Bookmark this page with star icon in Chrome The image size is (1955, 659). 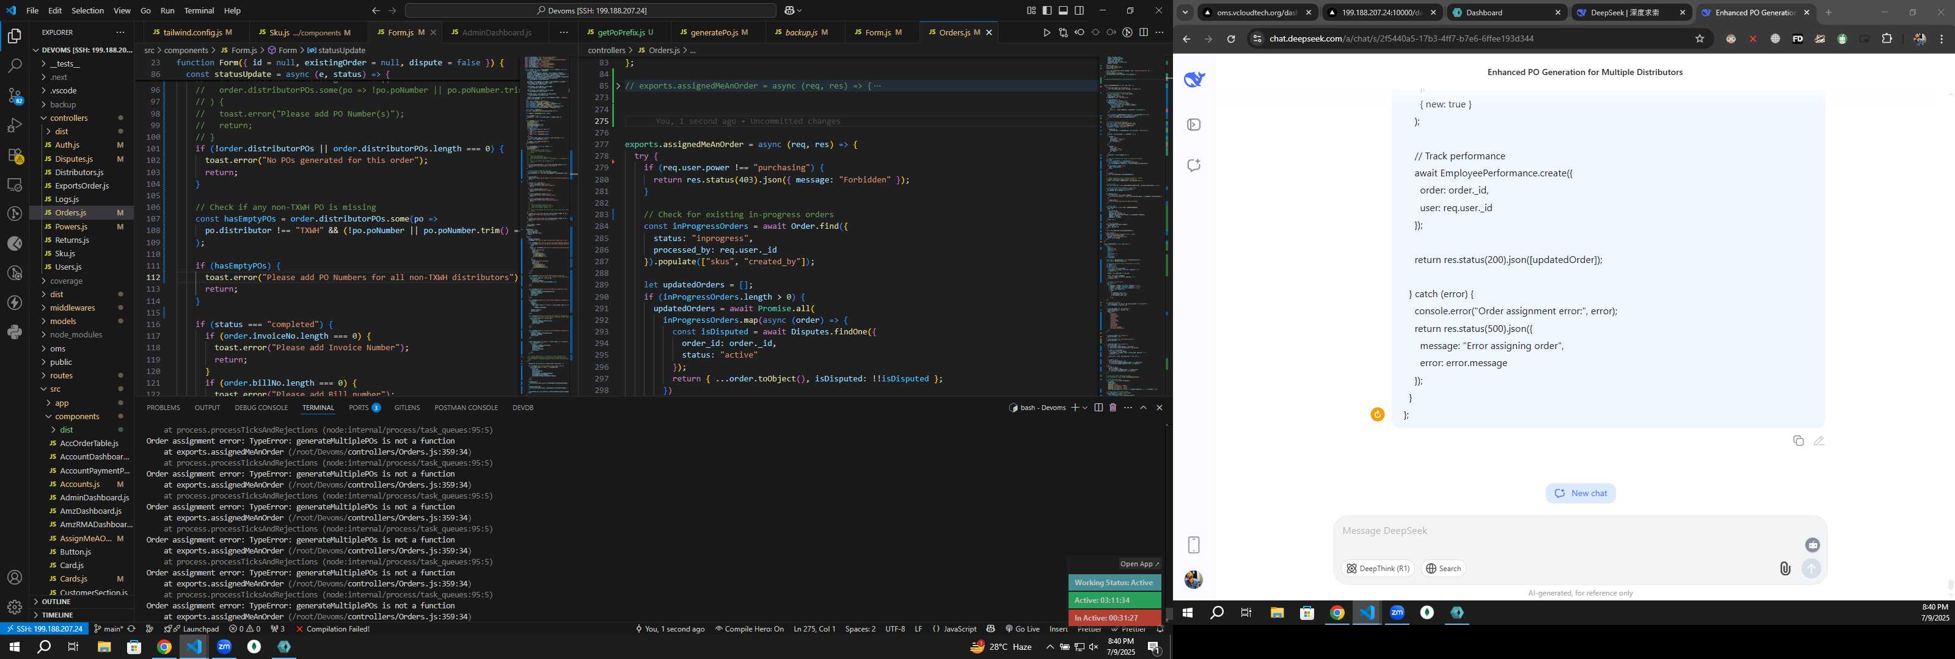1699,38
